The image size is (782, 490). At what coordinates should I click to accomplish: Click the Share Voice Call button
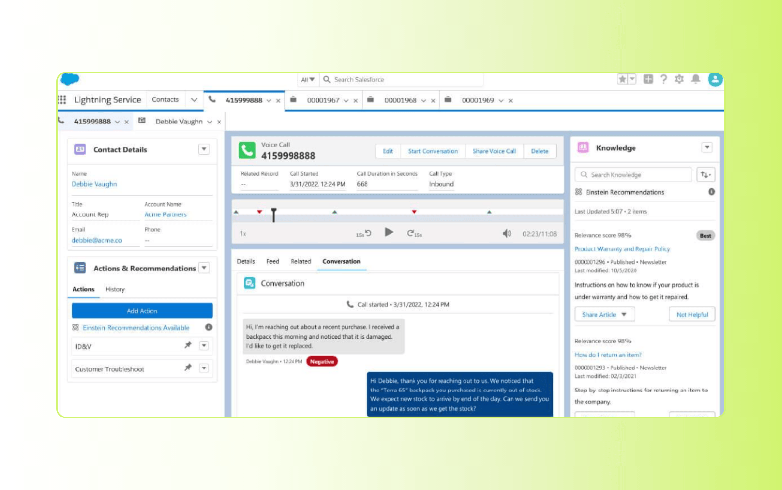pyautogui.click(x=494, y=151)
